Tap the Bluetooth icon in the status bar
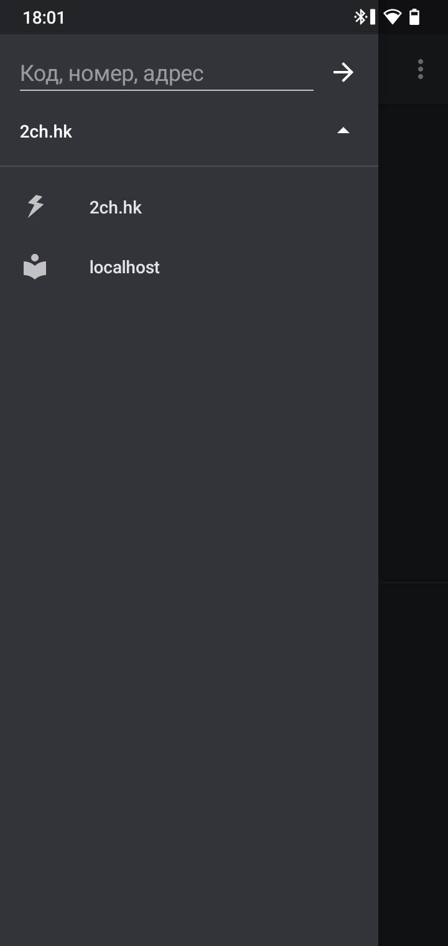This screenshot has height=946, width=448. tap(360, 17)
